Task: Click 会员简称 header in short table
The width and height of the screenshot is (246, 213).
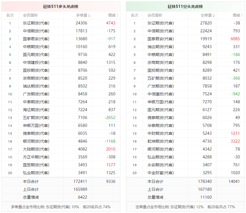Action: coord(155,15)
